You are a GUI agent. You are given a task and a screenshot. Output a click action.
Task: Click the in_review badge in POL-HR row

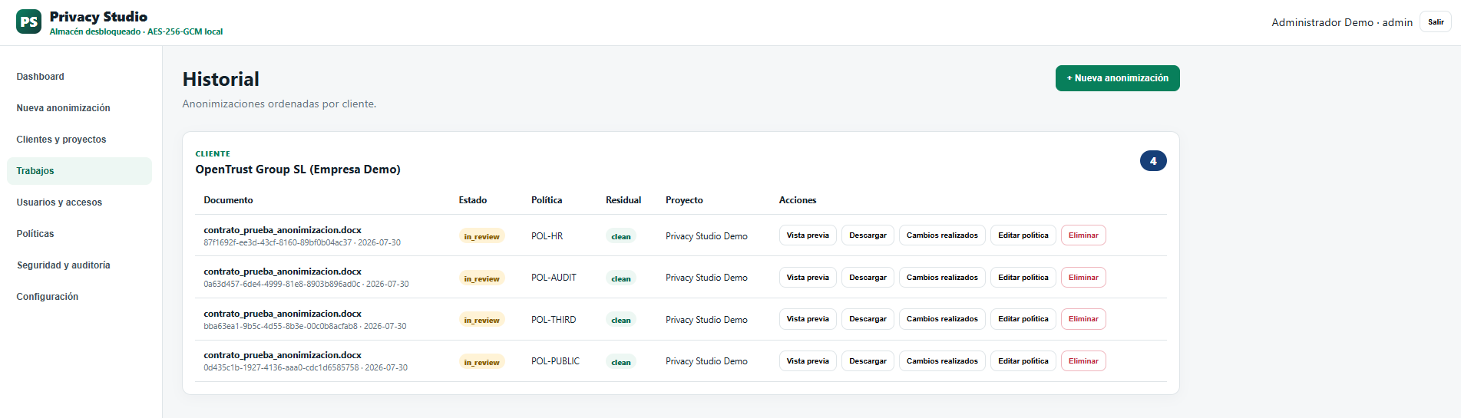point(481,236)
